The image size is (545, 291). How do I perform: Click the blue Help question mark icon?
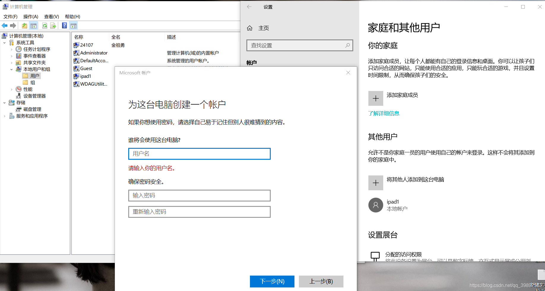64,26
